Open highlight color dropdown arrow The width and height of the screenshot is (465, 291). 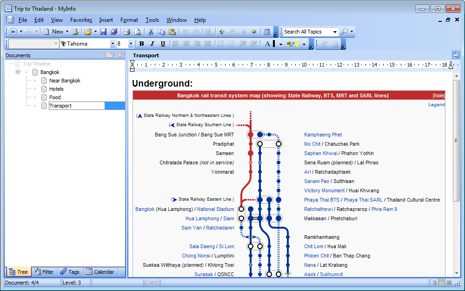click(304, 44)
